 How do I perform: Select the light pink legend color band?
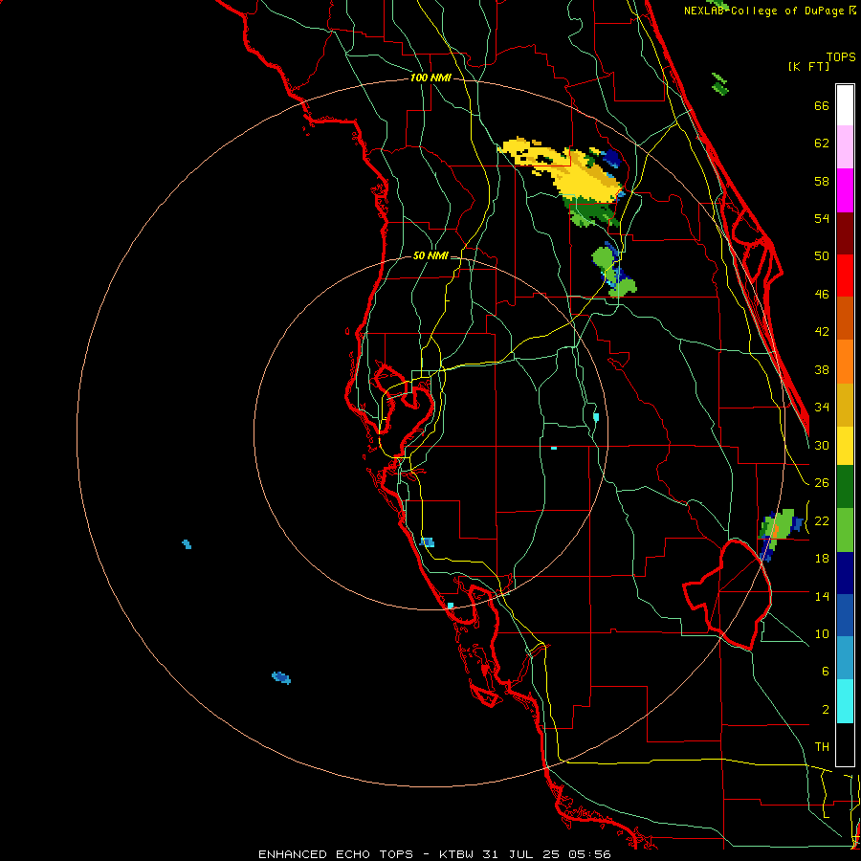point(845,147)
